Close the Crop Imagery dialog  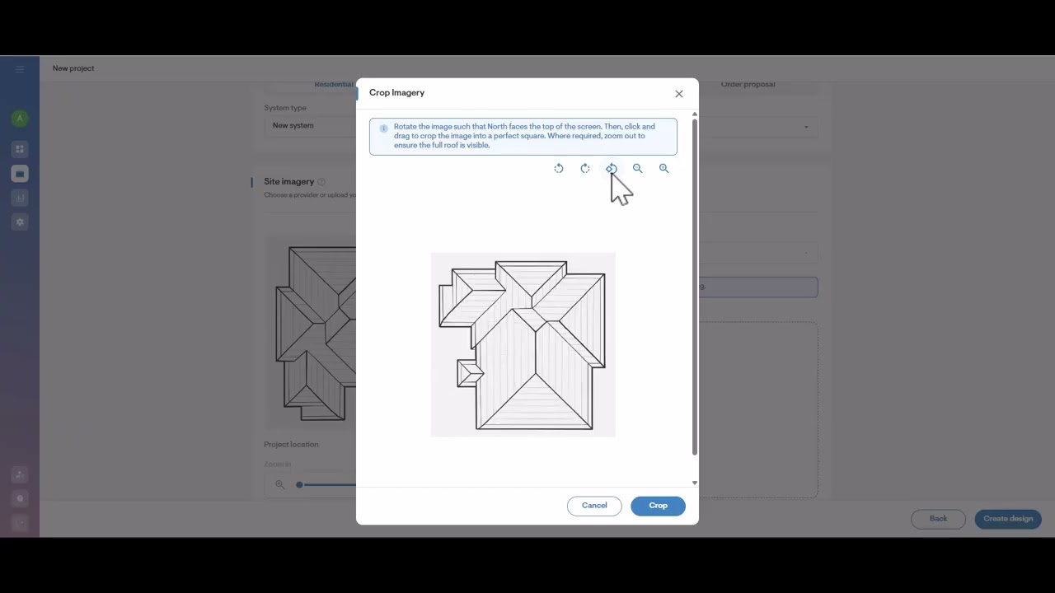(x=679, y=94)
